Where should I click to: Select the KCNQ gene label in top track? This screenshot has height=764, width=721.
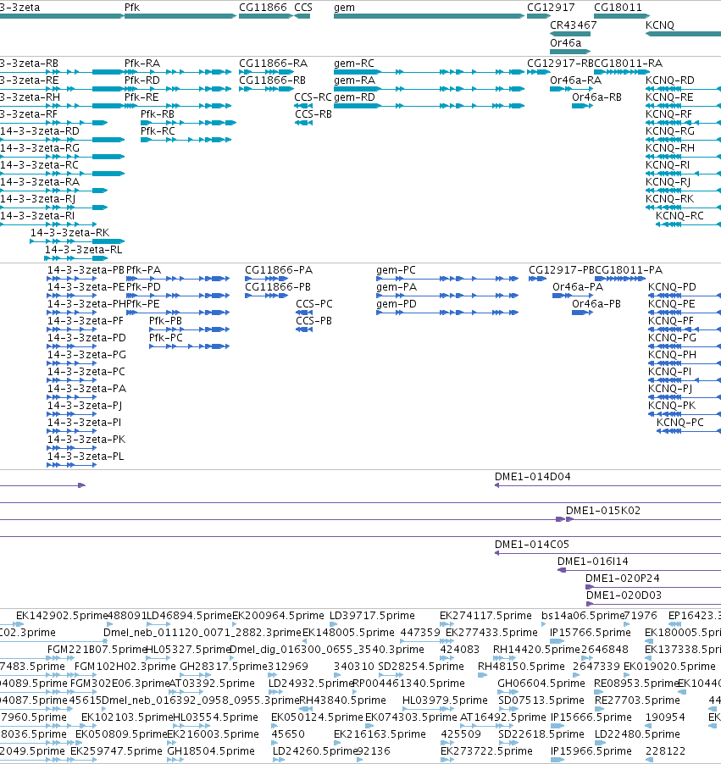[660, 25]
